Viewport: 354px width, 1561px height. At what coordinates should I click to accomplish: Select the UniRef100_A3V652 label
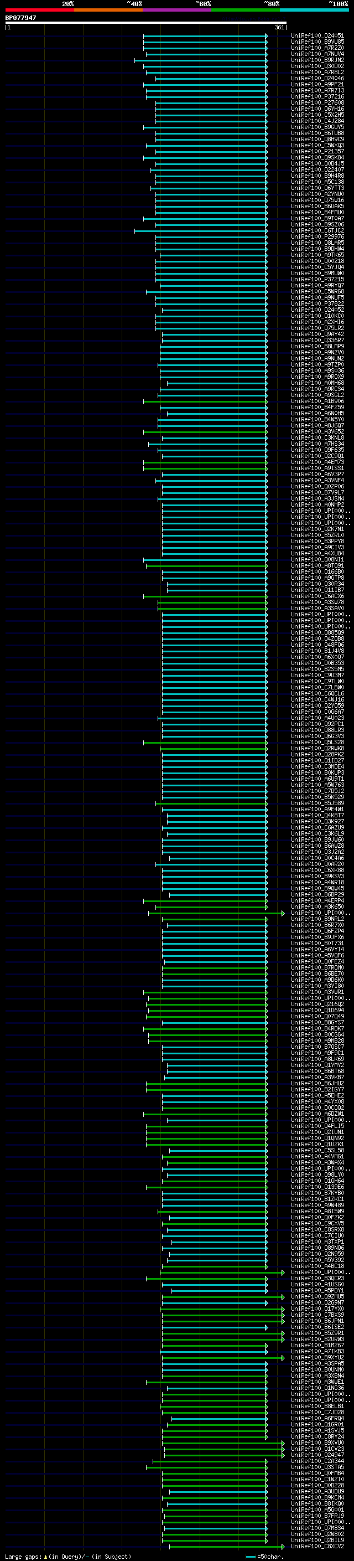pos(317,431)
